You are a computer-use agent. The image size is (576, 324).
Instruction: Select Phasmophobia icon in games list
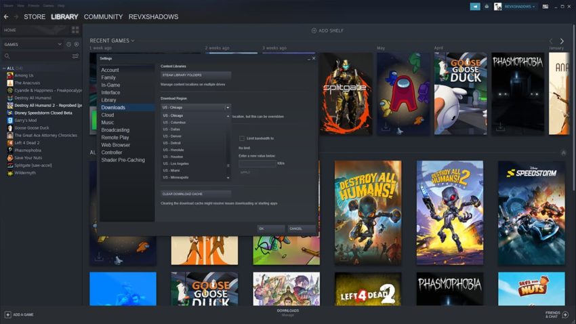pyautogui.click(x=10, y=150)
